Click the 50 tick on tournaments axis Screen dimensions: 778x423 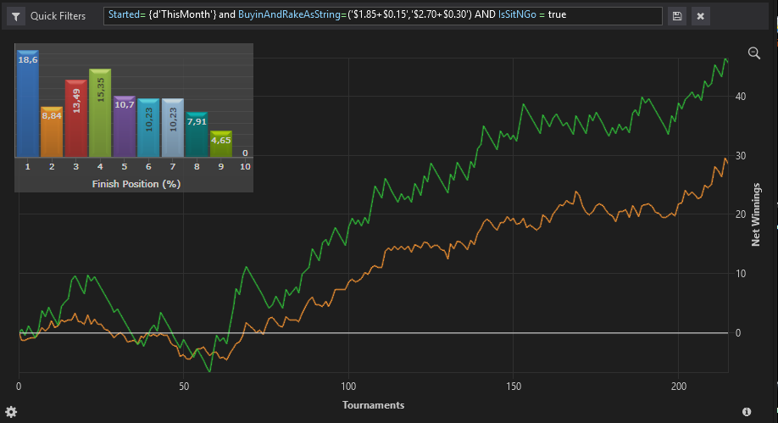[184, 387]
